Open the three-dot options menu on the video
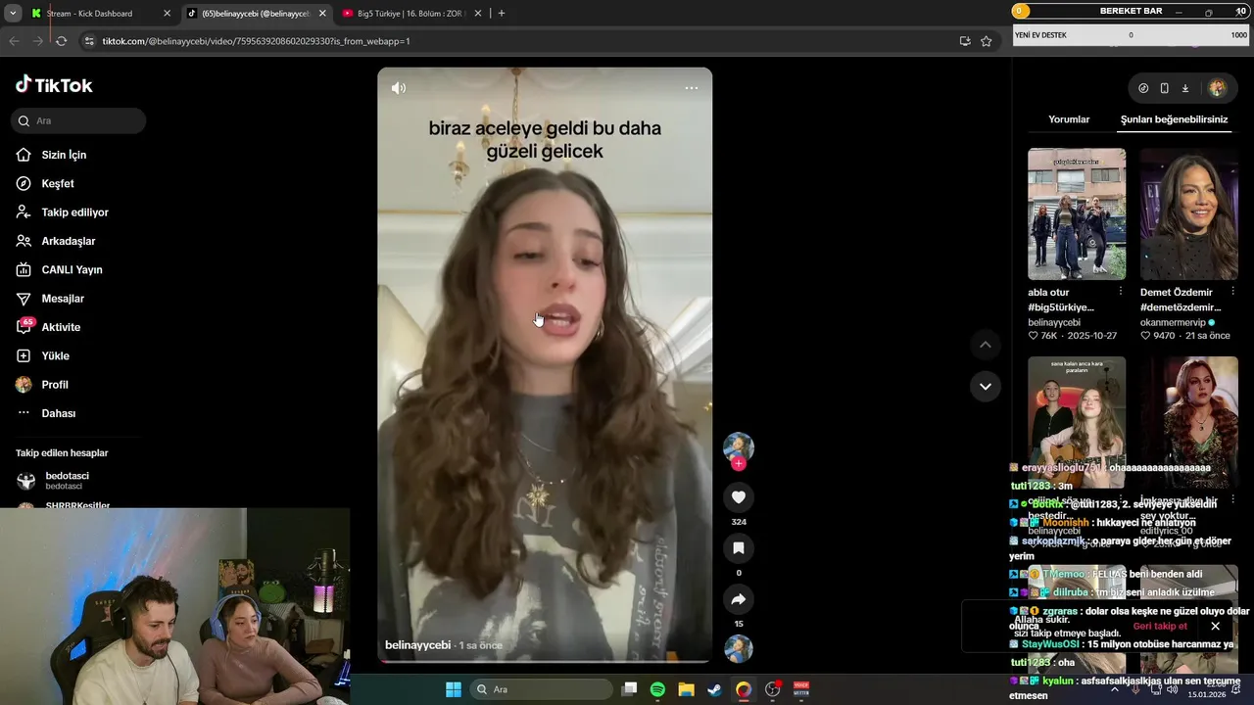Image resolution: width=1254 pixels, height=705 pixels. (x=692, y=88)
